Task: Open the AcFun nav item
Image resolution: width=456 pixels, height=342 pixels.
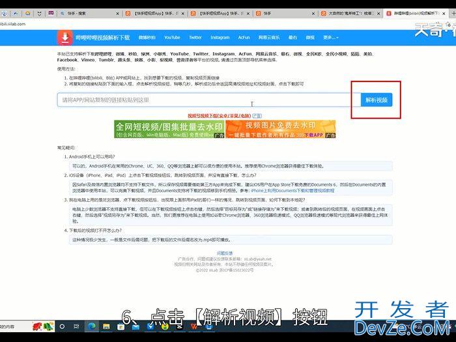Action: tap(244, 38)
